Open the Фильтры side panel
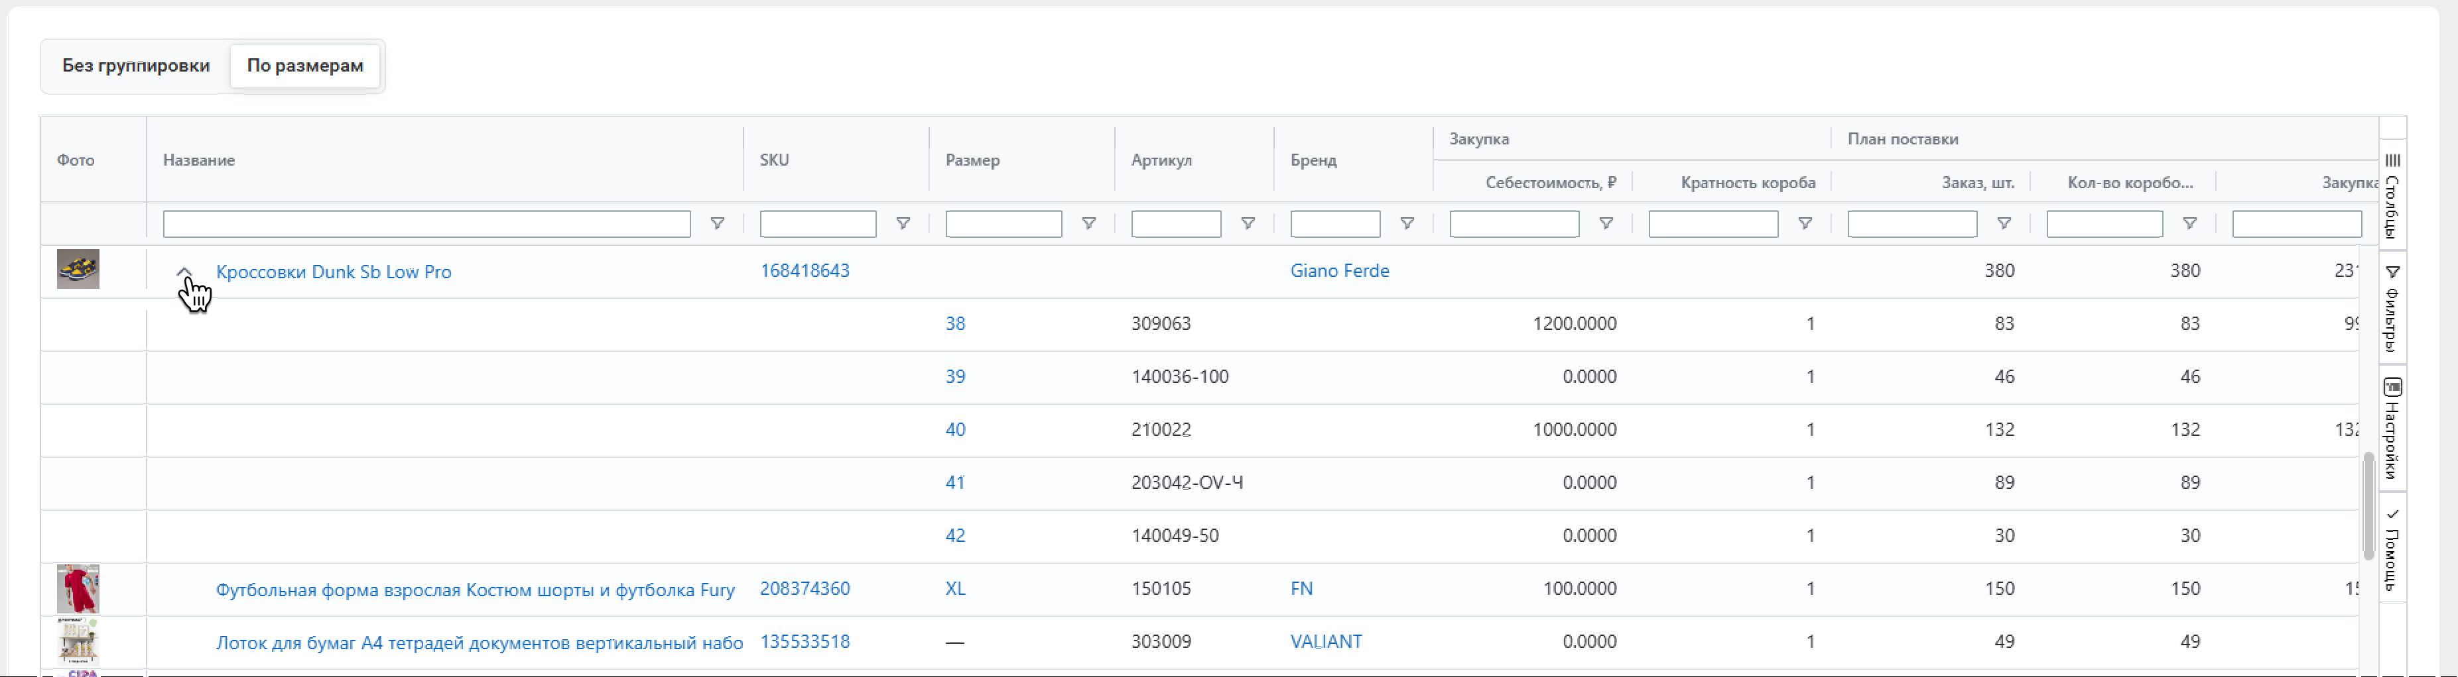2458x677 pixels. tap(2392, 309)
